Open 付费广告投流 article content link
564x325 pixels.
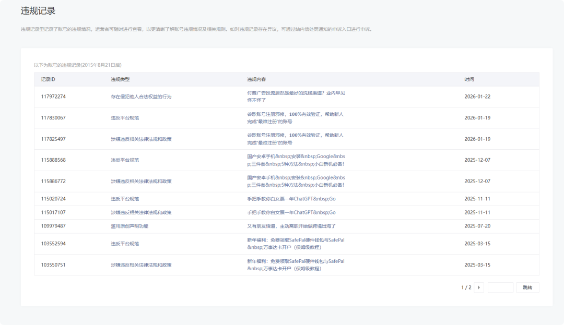pos(296,97)
